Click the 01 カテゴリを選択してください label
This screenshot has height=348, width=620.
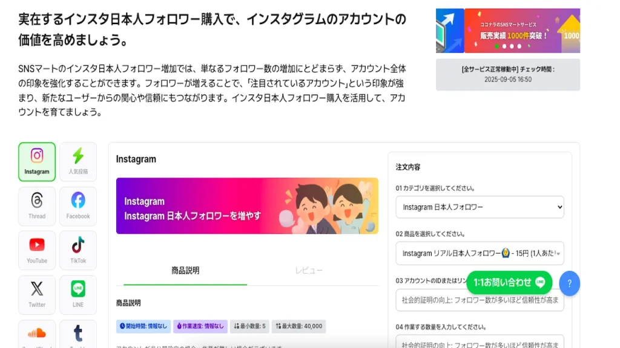pos(435,188)
